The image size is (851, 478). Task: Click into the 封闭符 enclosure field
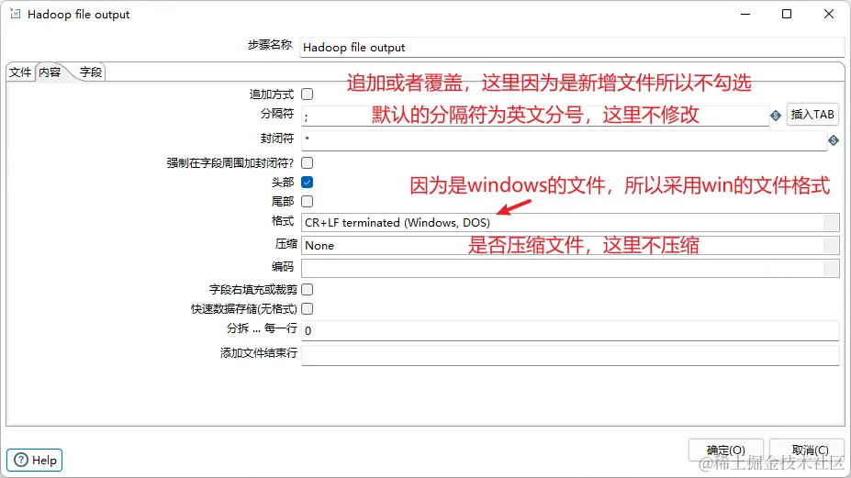tap(564, 140)
